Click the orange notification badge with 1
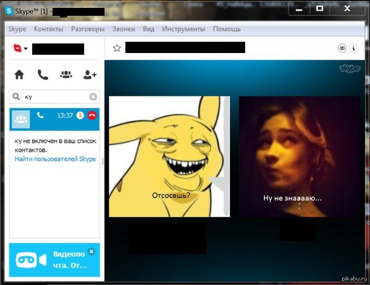 tap(80, 116)
